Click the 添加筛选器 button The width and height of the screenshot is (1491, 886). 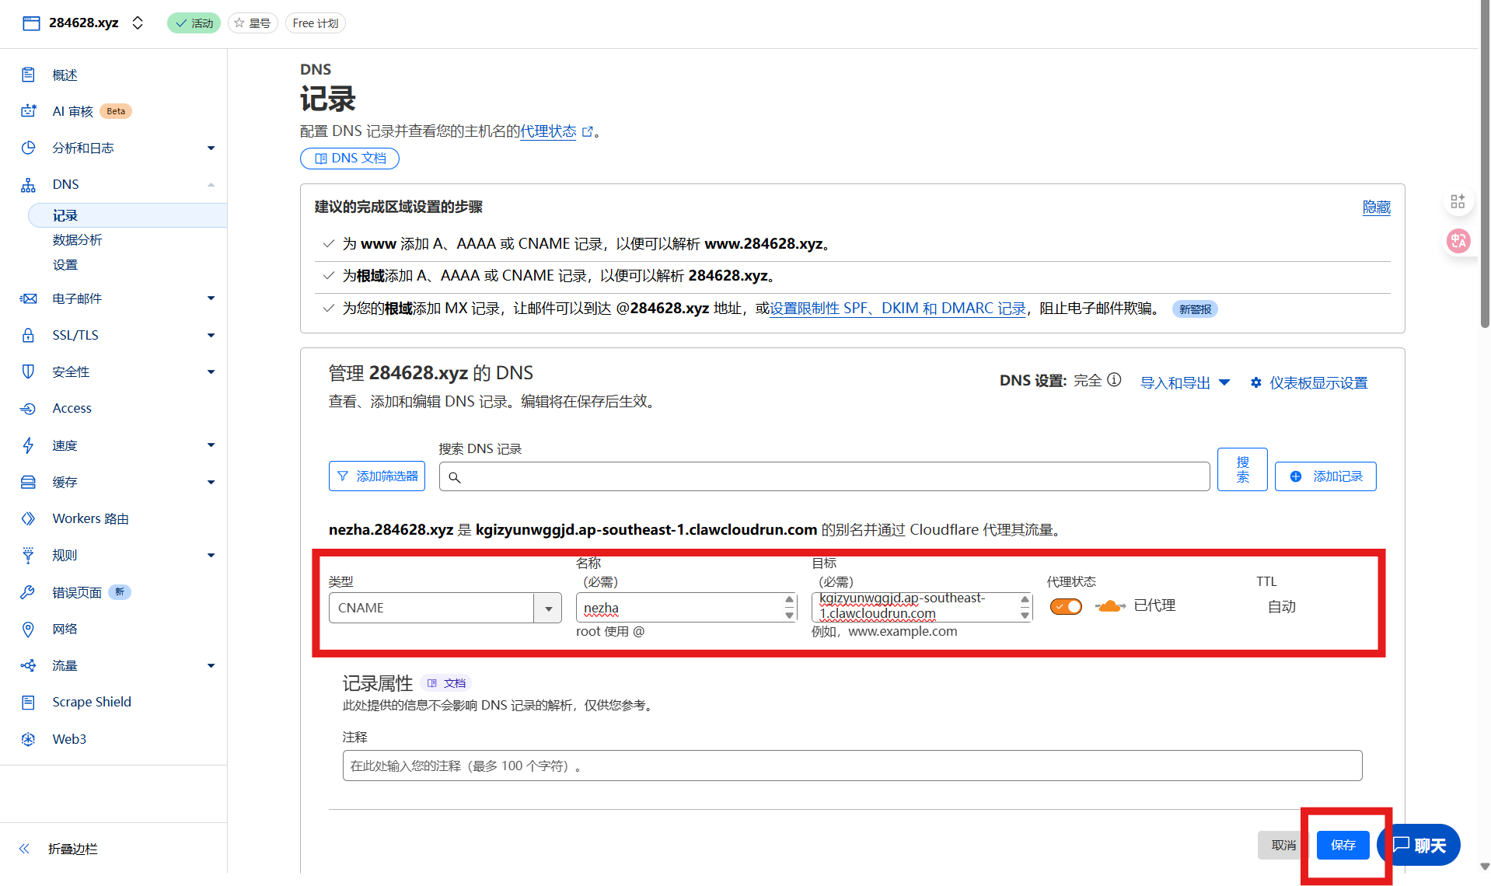point(377,476)
